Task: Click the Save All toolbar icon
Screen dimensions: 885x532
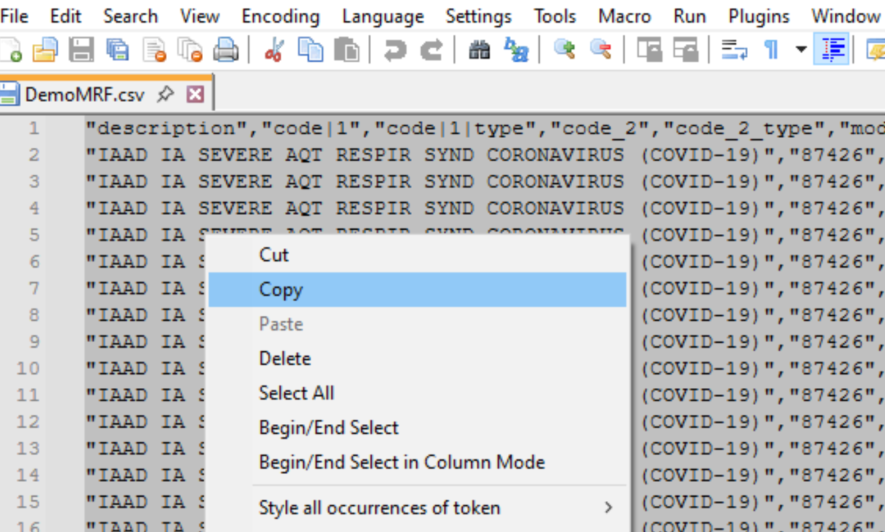Action: 118,50
